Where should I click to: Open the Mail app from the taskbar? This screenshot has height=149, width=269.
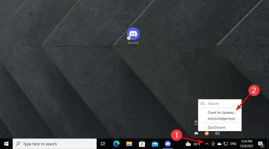click(x=155, y=144)
